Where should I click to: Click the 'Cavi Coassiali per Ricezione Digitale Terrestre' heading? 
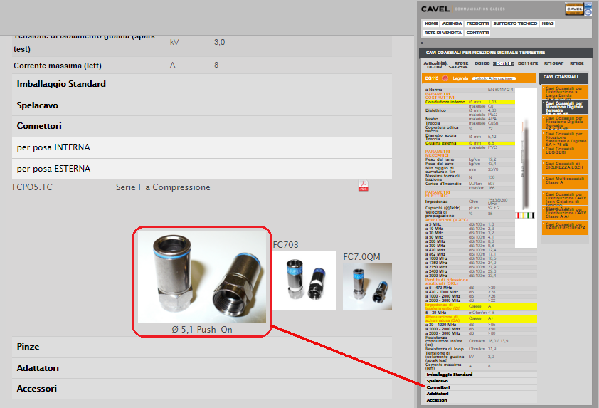pos(485,53)
